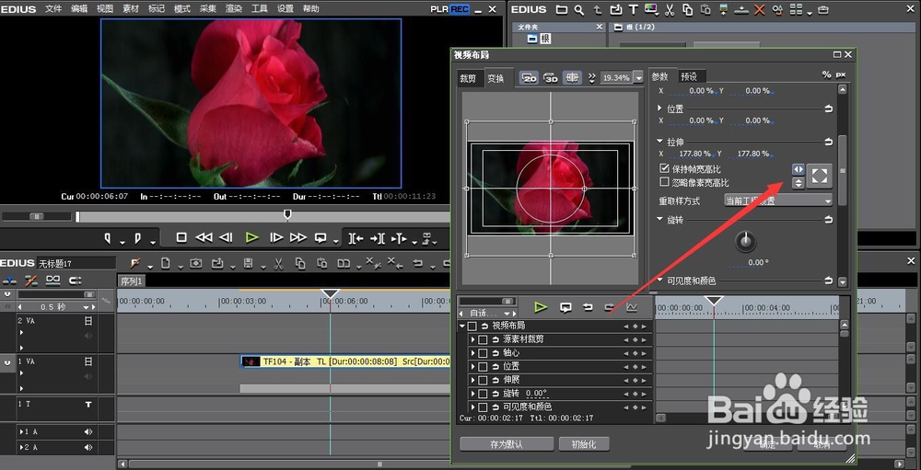This screenshot has height=470, width=921.
Task: Collapse the 视频布局 keyframe tree
Action: (462, 326)
